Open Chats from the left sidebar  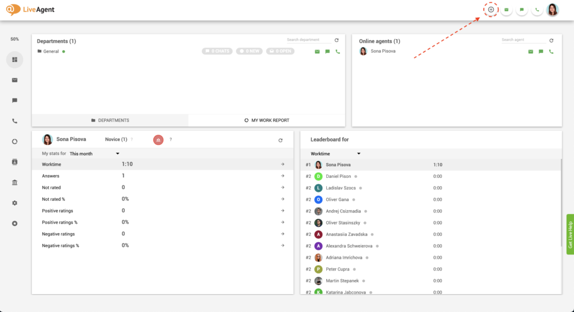pyautogui.click(x=15, y=101)
